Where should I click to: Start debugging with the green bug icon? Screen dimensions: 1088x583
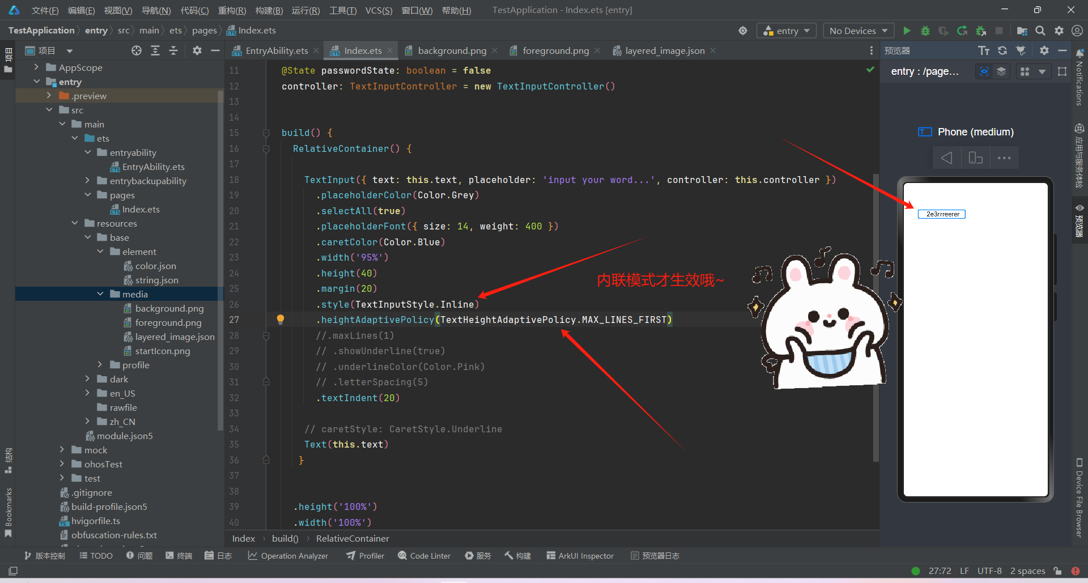925,31
